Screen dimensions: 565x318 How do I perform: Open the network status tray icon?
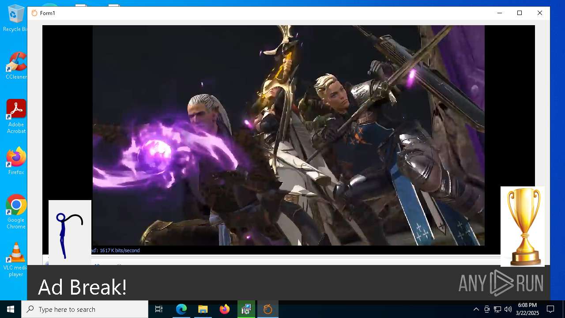pos(497,309)
